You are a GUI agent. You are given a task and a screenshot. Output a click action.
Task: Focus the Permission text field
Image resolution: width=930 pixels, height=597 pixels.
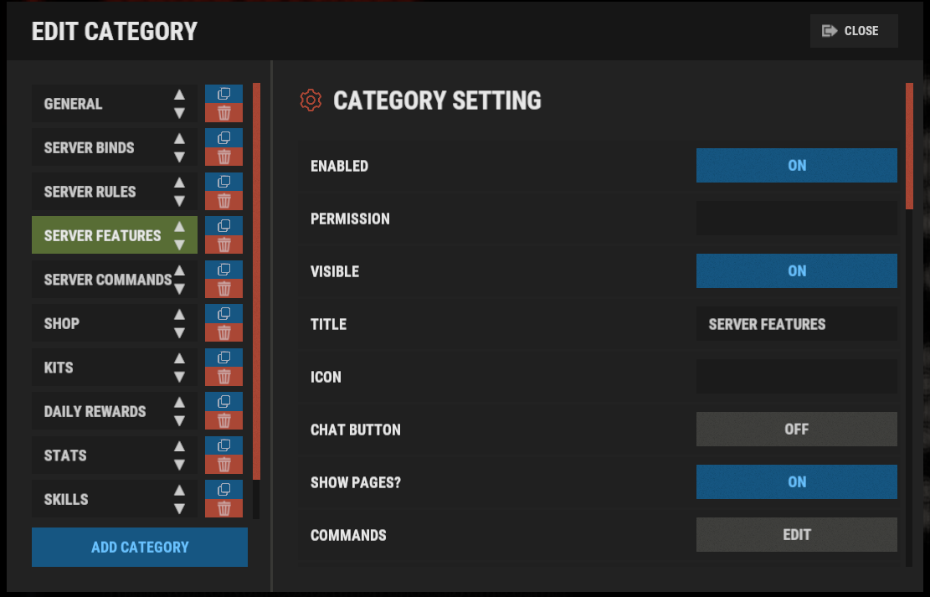[x=797, y=219]
